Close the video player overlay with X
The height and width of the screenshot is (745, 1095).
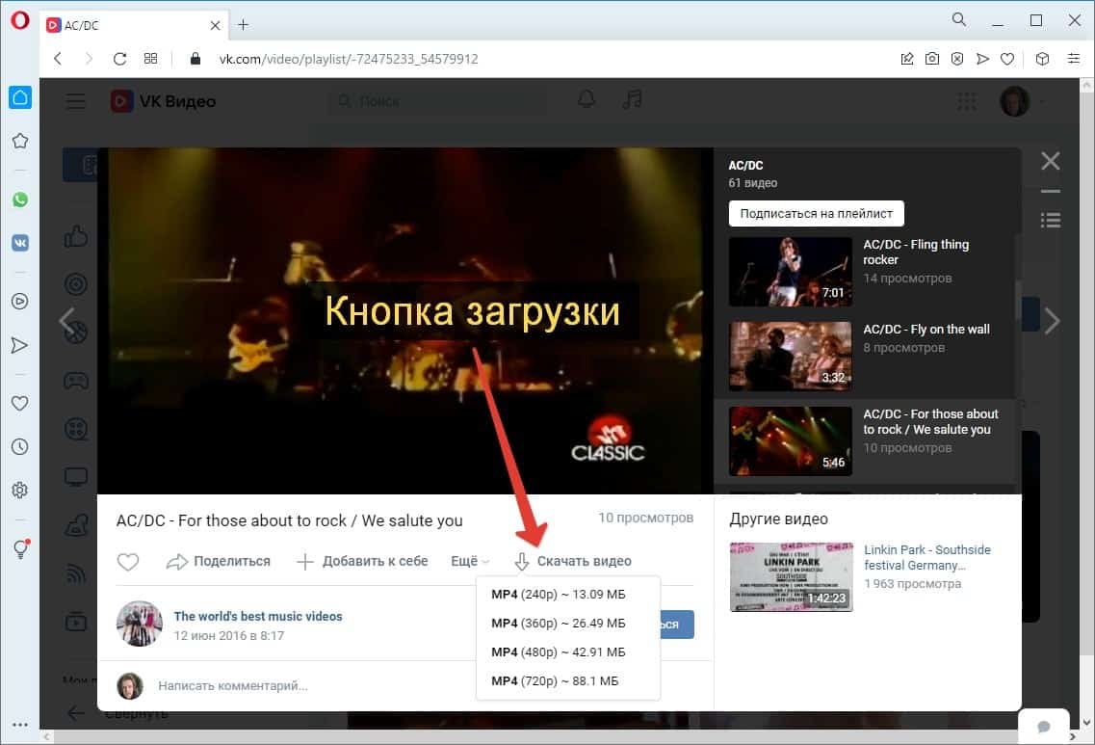[x=1050, y=161]
